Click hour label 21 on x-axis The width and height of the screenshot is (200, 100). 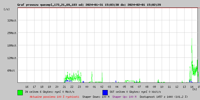click(64, 87)
